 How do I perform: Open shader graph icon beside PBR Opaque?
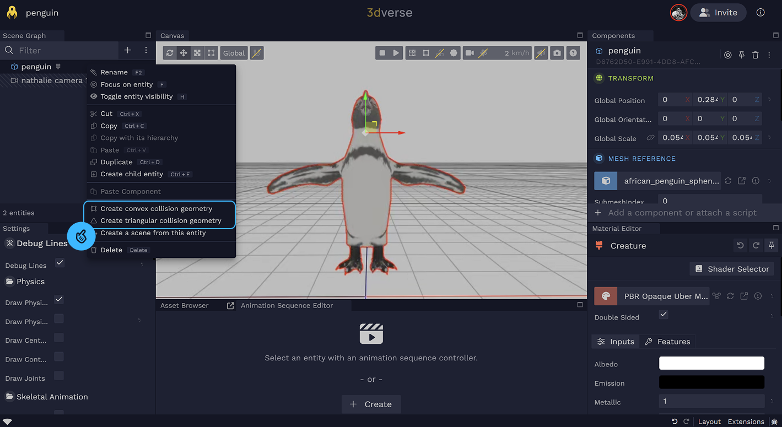click(716, 296)
